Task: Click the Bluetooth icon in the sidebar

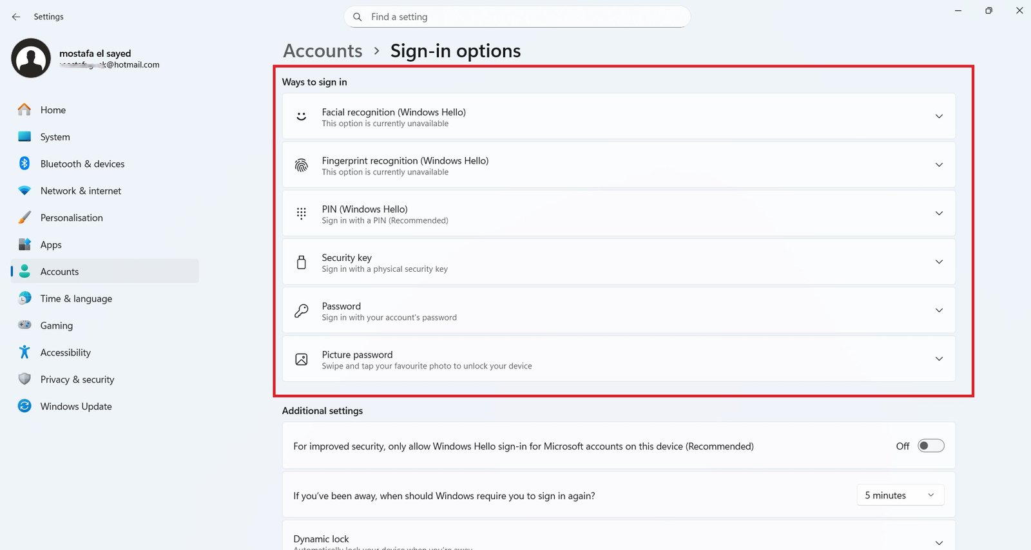Action: (24, 164)
